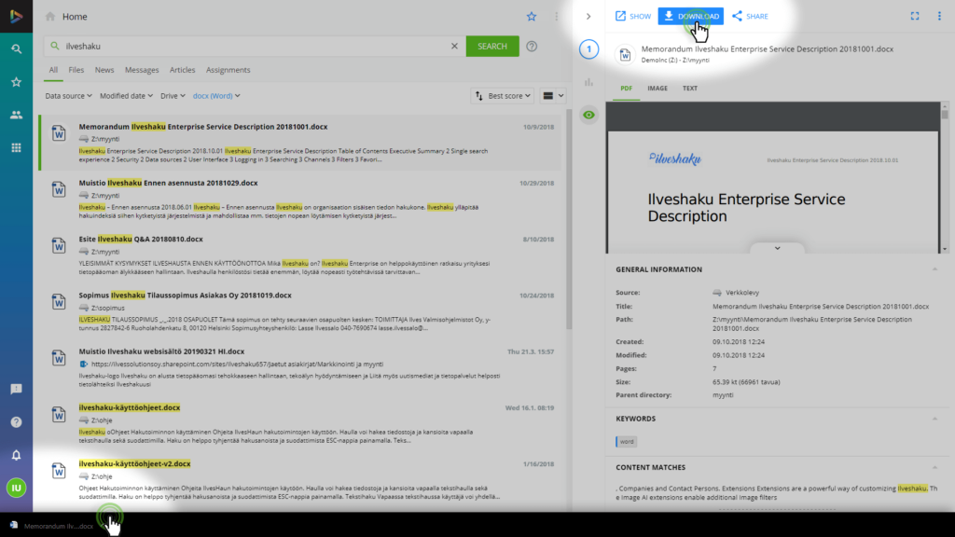Open Muistio Ilveshaku websisältö result
This screenshot has height=537, width=955.
161,351
